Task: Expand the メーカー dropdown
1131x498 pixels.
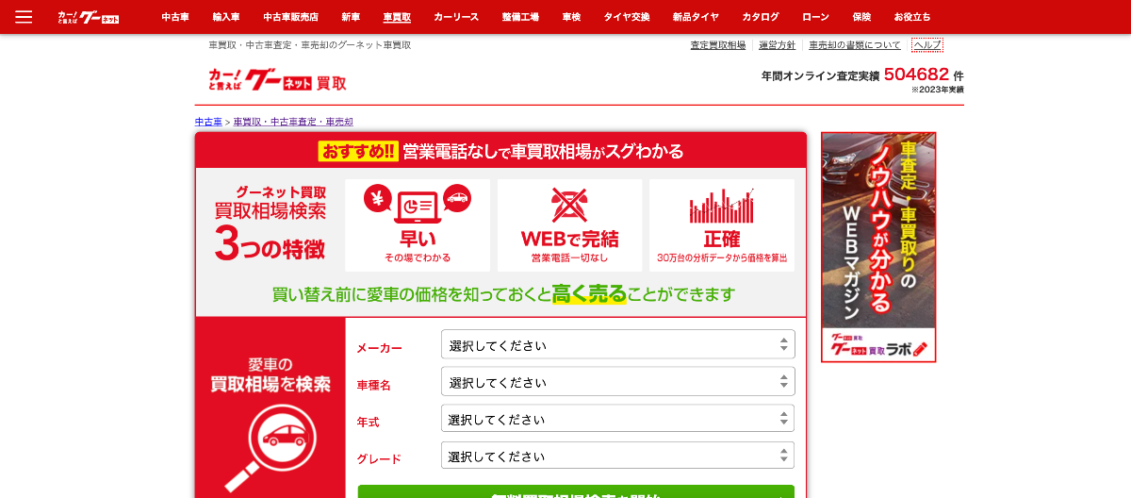Action: point(617,344)
